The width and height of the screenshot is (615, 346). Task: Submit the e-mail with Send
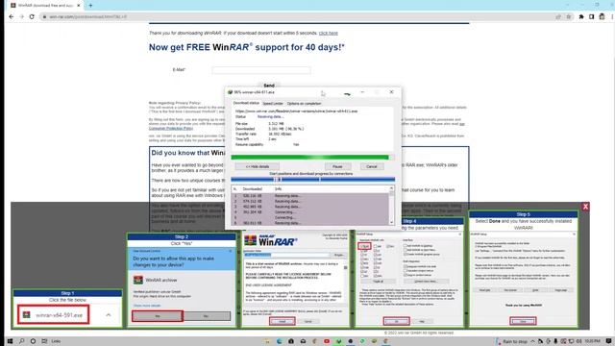pyautogui.click(x=269, y=86)
